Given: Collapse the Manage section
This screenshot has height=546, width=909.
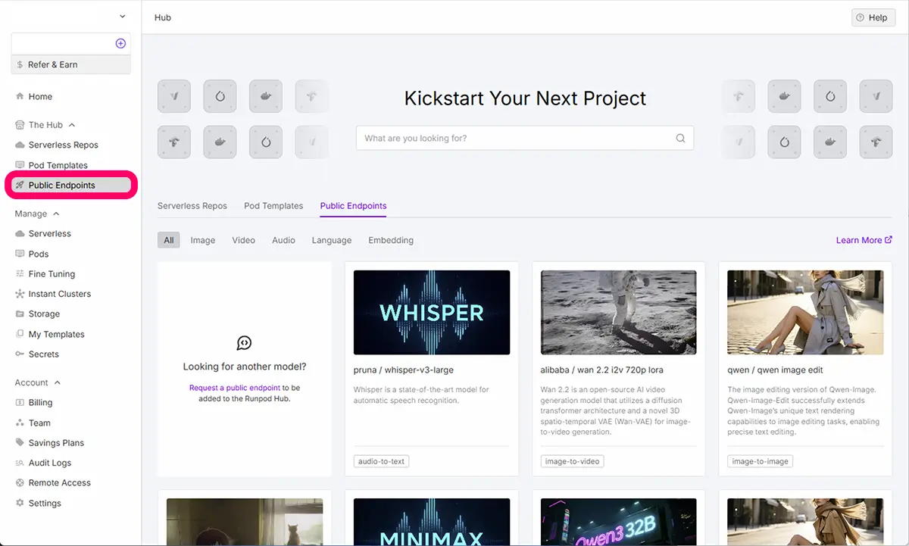Looking at the screenshot, I should (x=56, y=214).
